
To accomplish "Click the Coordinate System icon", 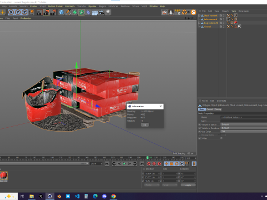I will 31,12.
